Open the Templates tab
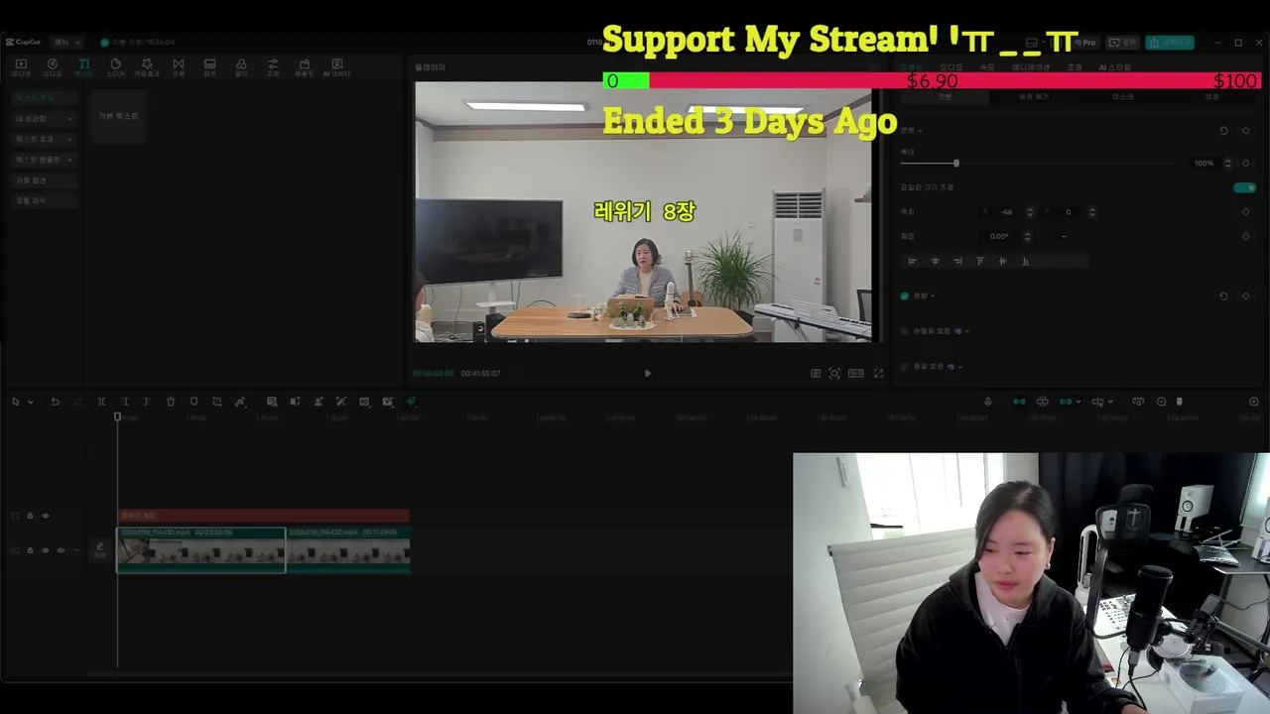 point(305,67)
